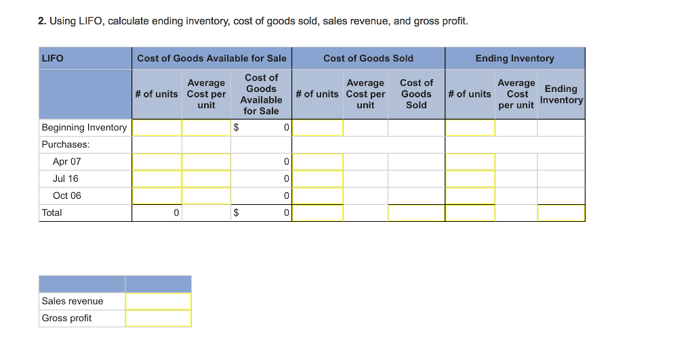Select the 'Jul 16' row label

click(x=66, y=179)
